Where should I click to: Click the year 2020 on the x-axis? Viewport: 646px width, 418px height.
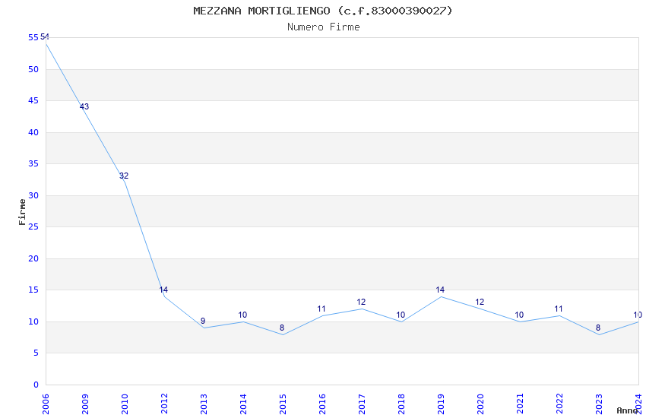coord(480,404)
